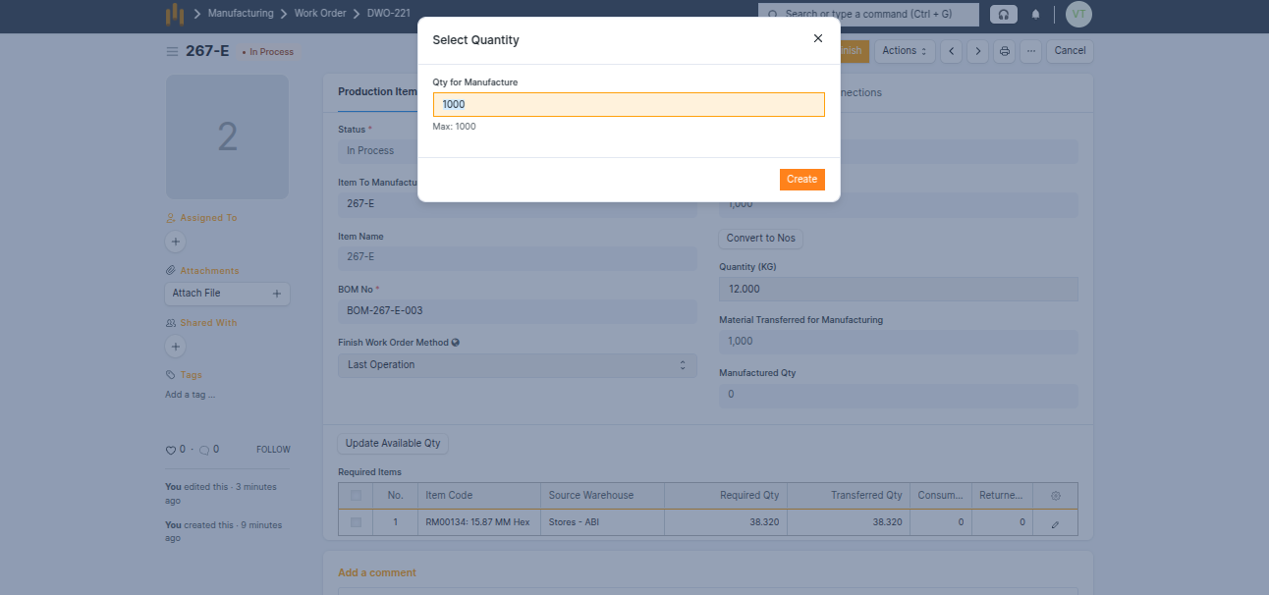The image size is (1269, 595).
Task: Toggle the sidebar hamburger icon
Action: click(172, 51)
